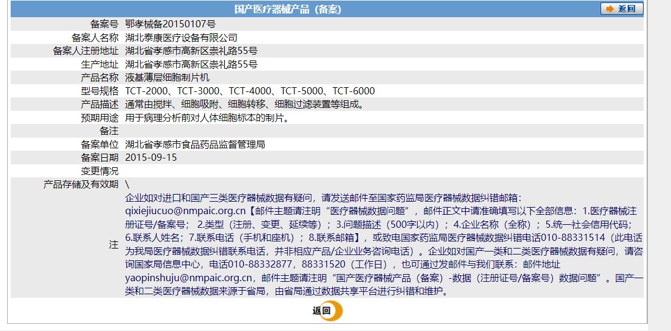The width and height of the screenshot is (671, 331).
Task: Select the 备案号 label
Action: [x=104, y=24]
